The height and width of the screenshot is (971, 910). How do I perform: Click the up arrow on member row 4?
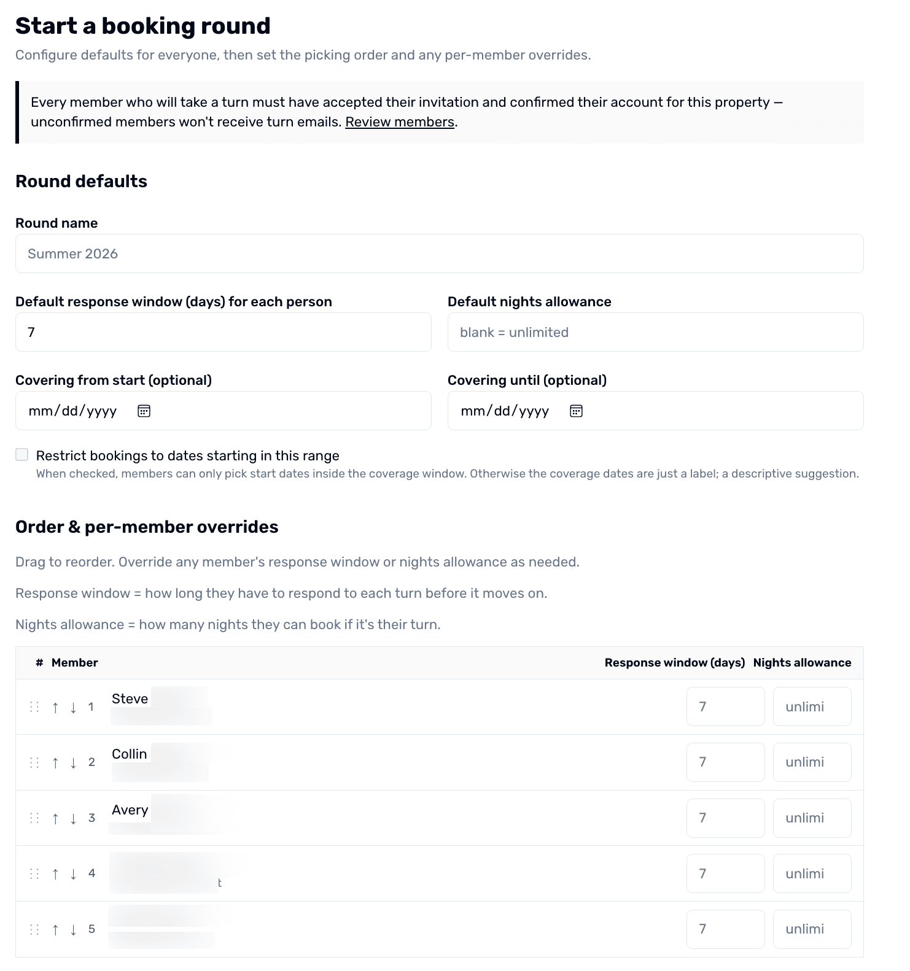[55, 873]
